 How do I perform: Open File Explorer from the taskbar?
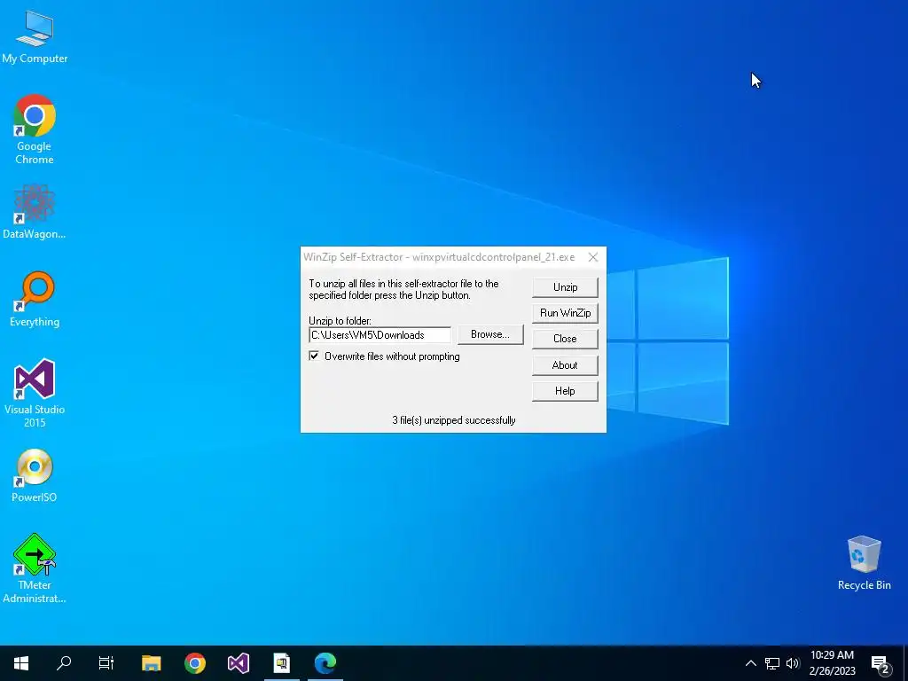pyautogui.click(x=151, y=663)
